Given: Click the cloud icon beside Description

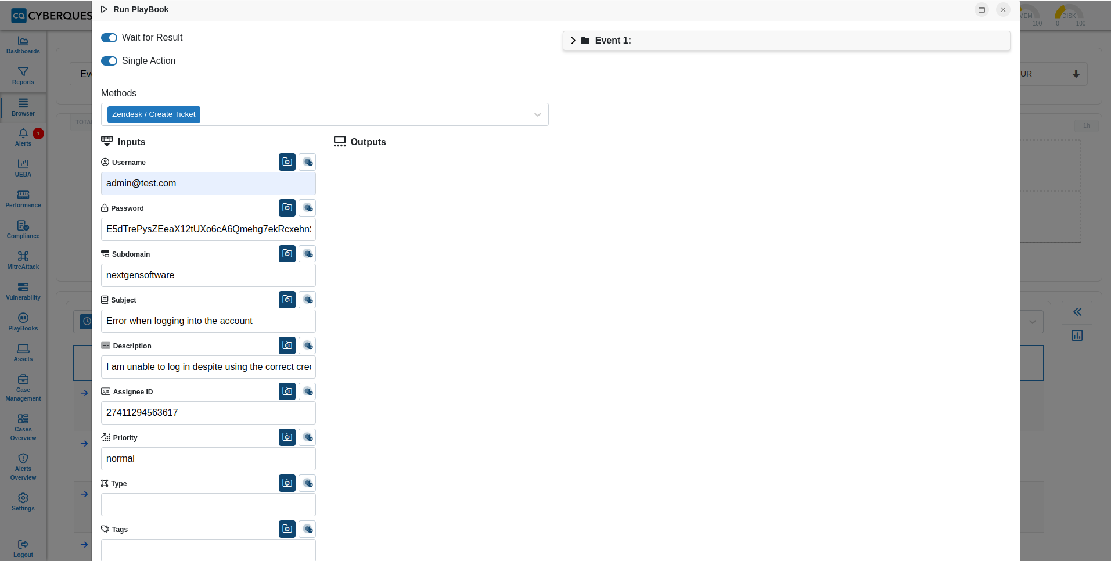Looking at the screenshot, I should pos(307,346).
